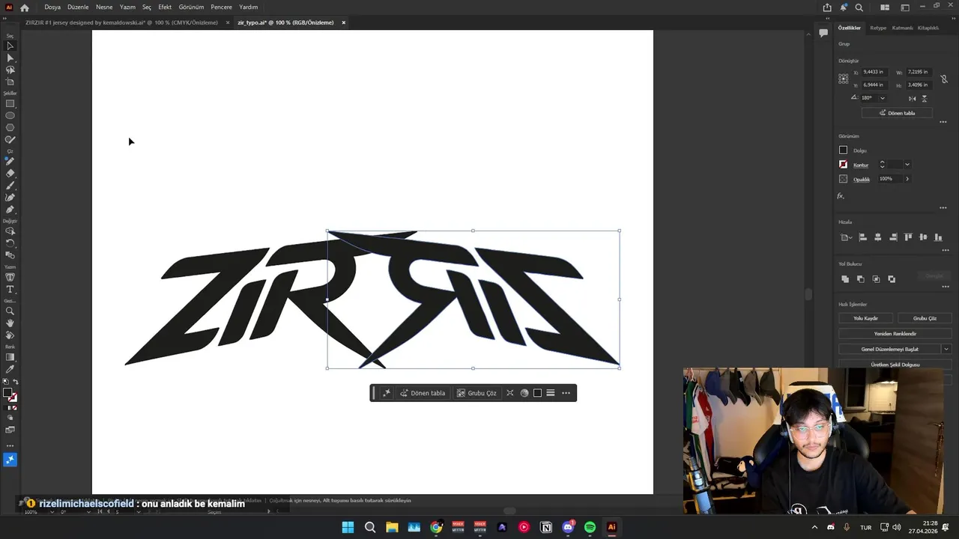Open the rotation angle dropdown
This screenshot has height=539, width=959.
[882, 98]
